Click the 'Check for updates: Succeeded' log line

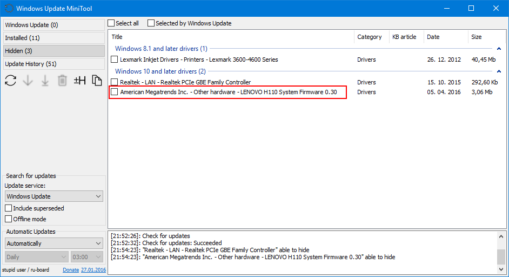(166, 243)
